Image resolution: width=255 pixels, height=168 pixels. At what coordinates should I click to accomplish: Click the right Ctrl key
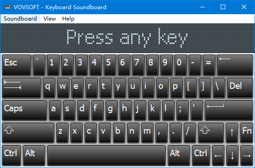pyautogui.click(x=201, y=156)
